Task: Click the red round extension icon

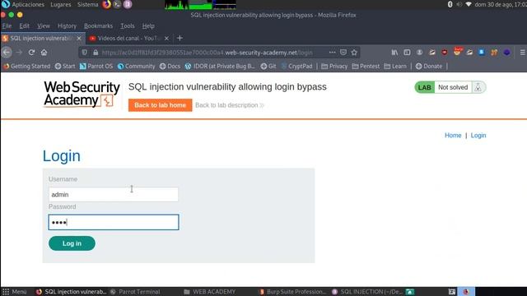Action: pos(445,53)
